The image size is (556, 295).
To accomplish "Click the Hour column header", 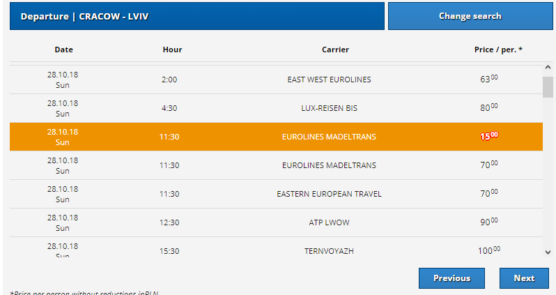I will click(172, 50).
